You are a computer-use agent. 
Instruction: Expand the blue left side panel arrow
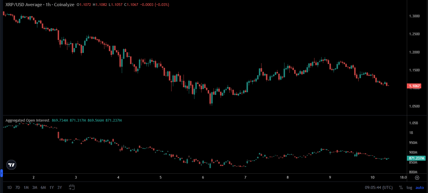[x=1, y=174]
